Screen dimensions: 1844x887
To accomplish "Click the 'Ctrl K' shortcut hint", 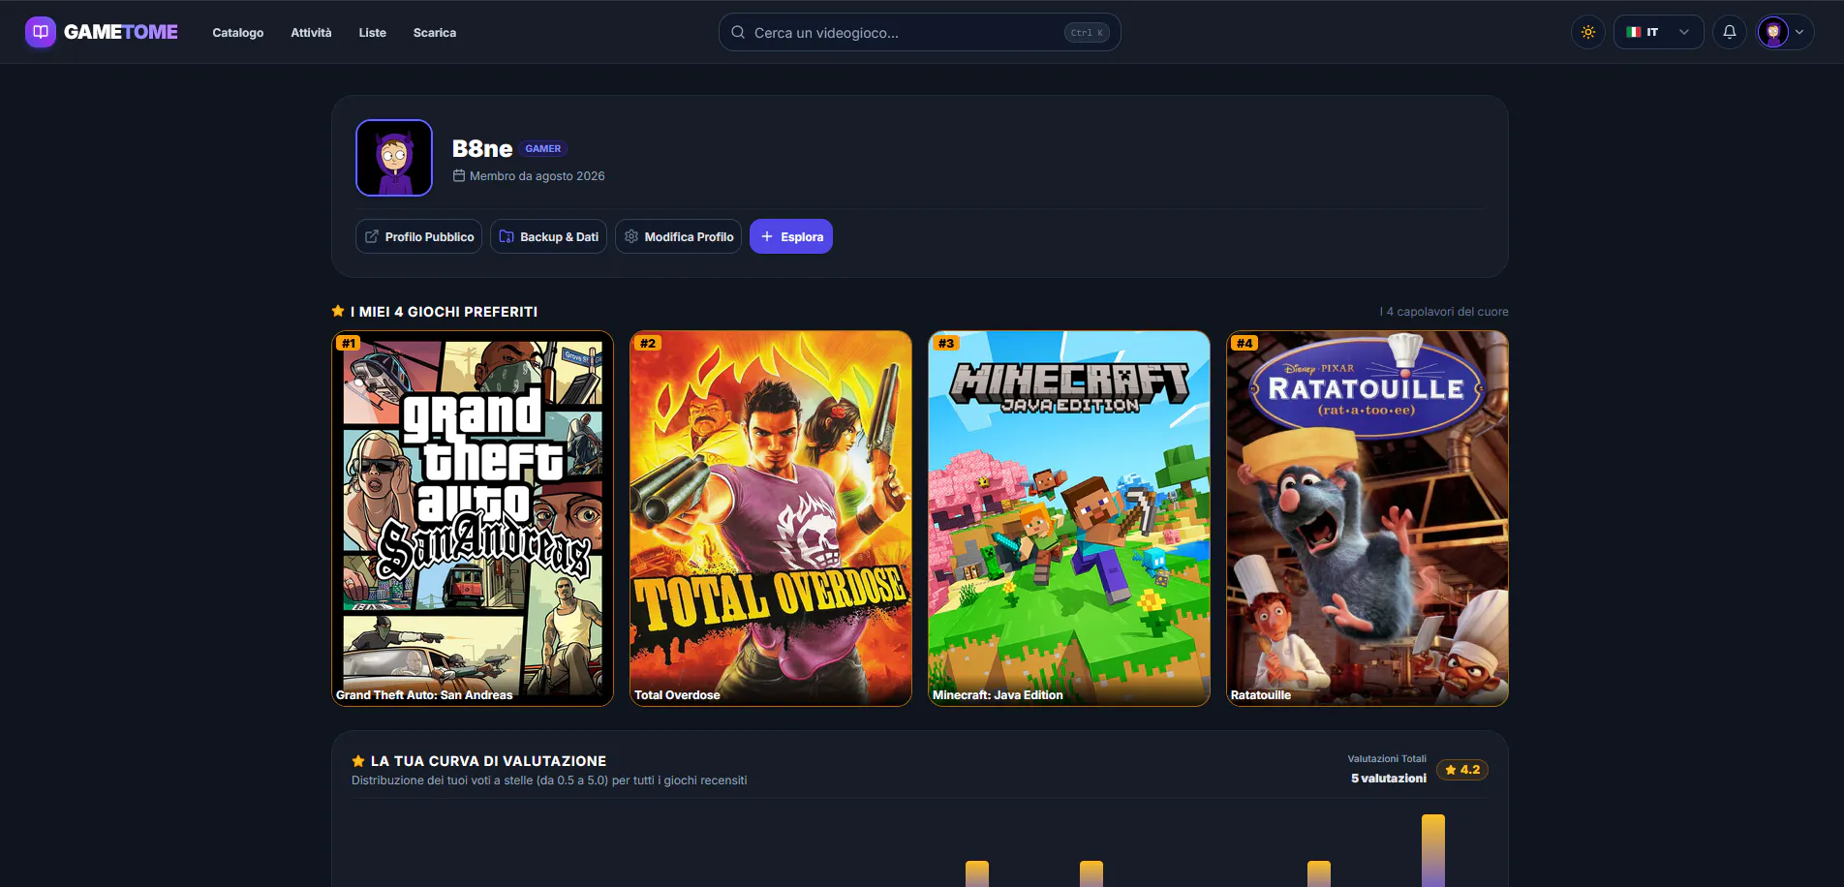I will tap(1087, 33).
